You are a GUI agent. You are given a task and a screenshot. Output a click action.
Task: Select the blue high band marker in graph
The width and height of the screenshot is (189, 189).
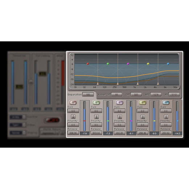click(168, 64)
